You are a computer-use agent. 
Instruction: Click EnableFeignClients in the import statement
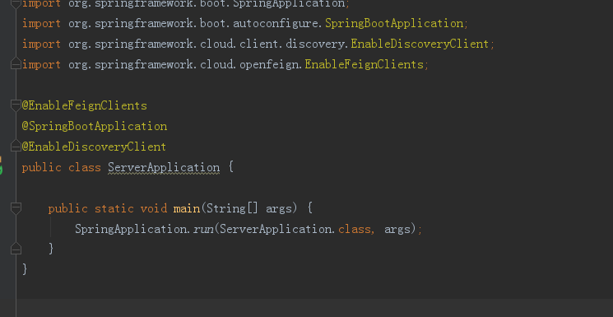click(x=364, y=64)
